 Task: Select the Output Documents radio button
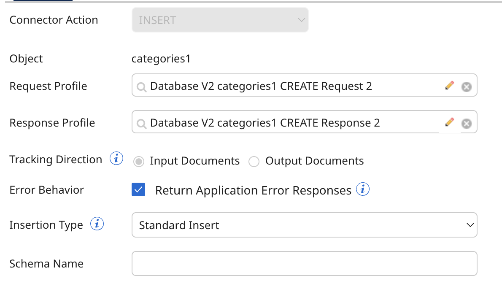tap(254, 162)
